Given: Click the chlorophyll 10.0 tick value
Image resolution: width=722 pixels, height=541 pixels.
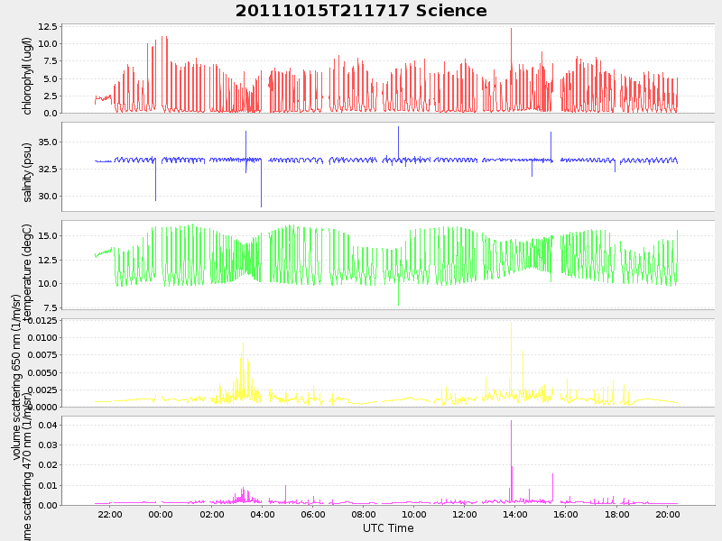Looking at the screenshot, I should coord(48,43).
